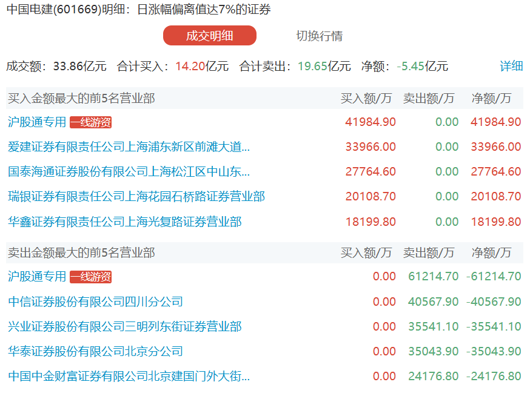This screenshot has height=402, width=530.
Task: Click 一线游资 badge in buy list
Action: click(x=90, y=122)
